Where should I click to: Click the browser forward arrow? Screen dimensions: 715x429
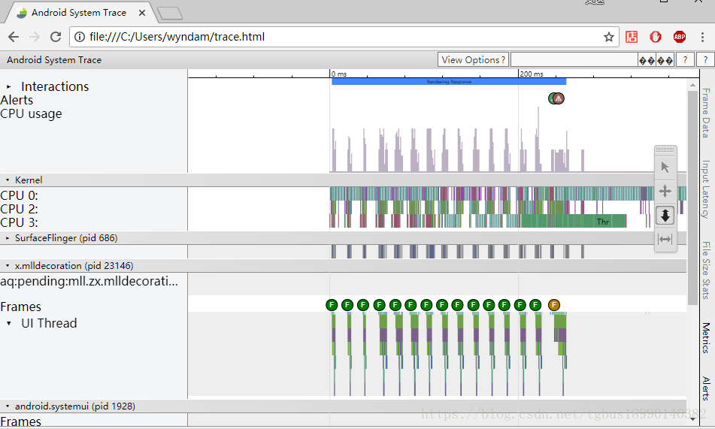[35, 37]
